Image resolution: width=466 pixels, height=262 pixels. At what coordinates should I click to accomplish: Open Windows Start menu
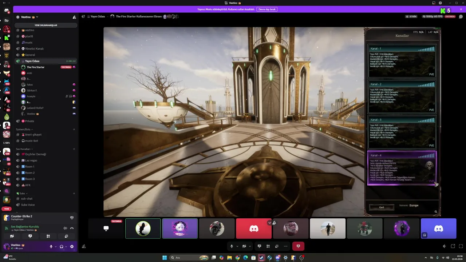coord(165,258)
